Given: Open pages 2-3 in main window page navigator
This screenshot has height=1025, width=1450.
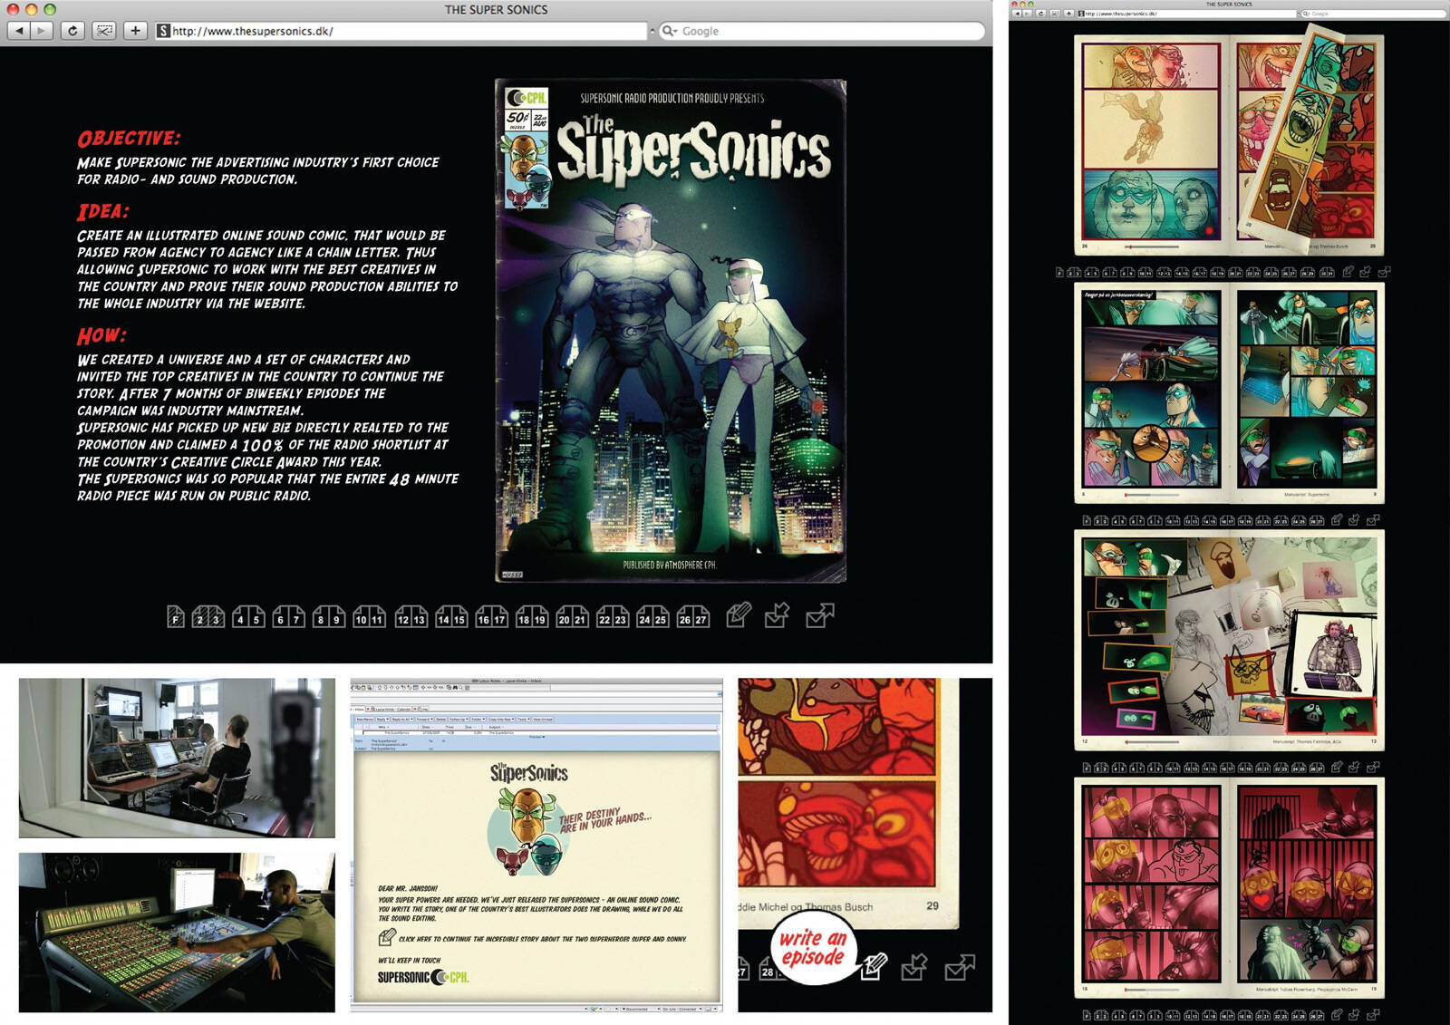Looking at the screenshot, I should pos(208,617).
